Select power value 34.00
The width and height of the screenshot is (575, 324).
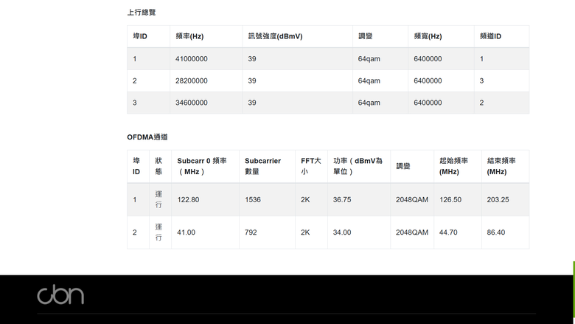(x=342, y=232)
